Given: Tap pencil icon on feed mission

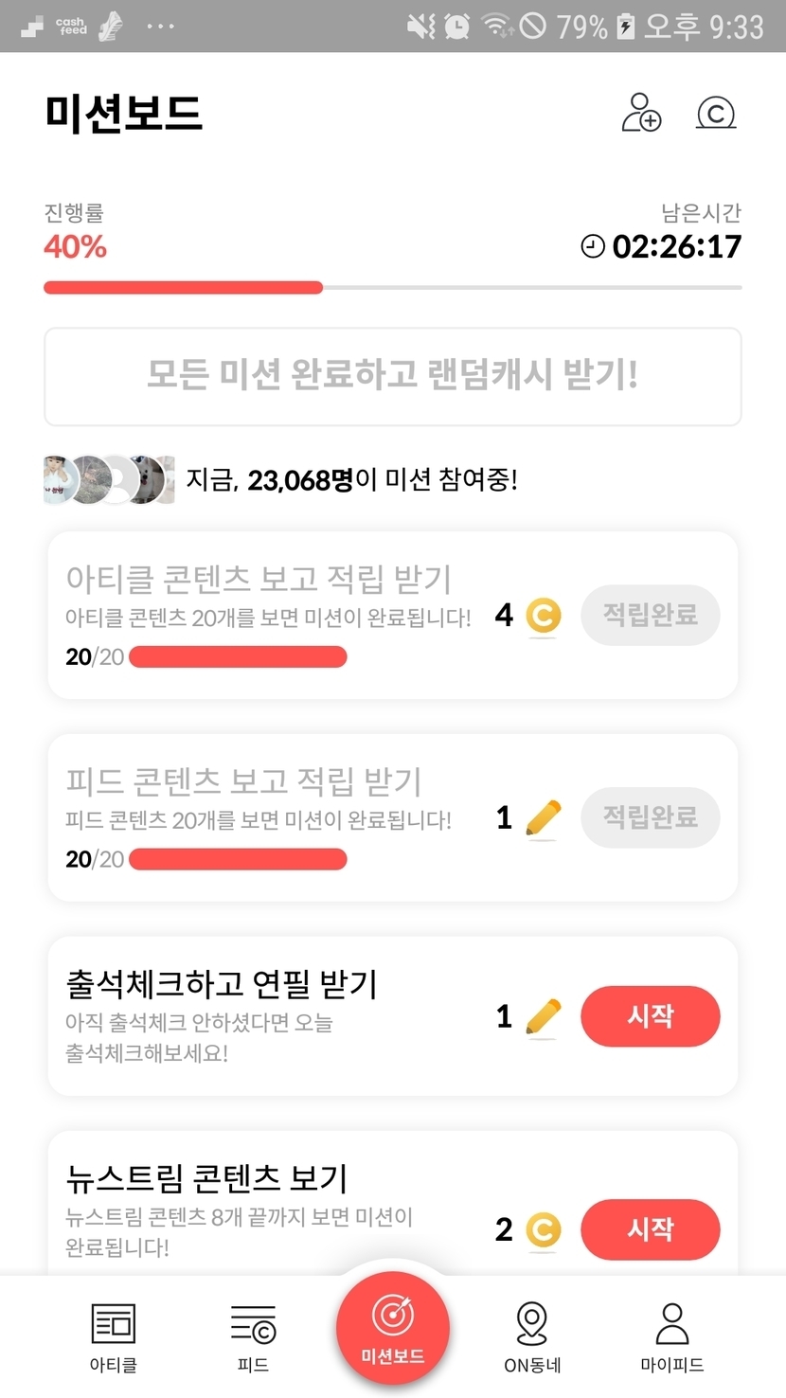Looking at the screenshot, I should [x=543, y=817].
